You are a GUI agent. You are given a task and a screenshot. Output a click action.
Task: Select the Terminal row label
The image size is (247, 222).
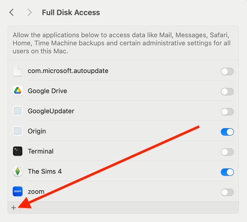pyautogui.click(x=40, y=151)
